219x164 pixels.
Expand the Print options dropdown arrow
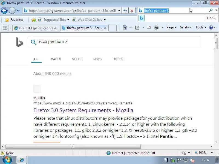click(162, 27)
